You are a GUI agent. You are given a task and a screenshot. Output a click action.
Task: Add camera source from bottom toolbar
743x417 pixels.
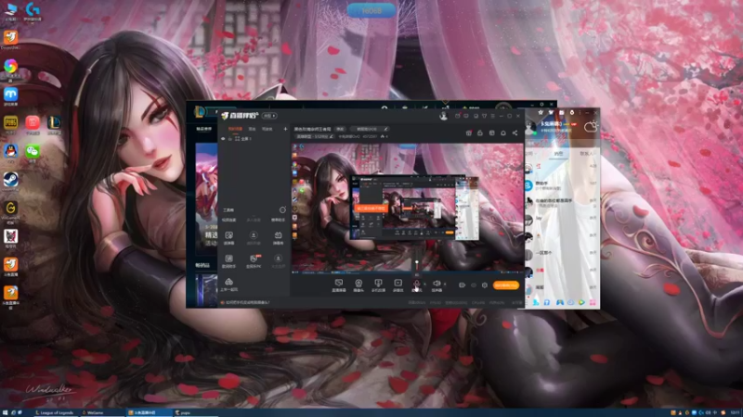click(358, 285)
